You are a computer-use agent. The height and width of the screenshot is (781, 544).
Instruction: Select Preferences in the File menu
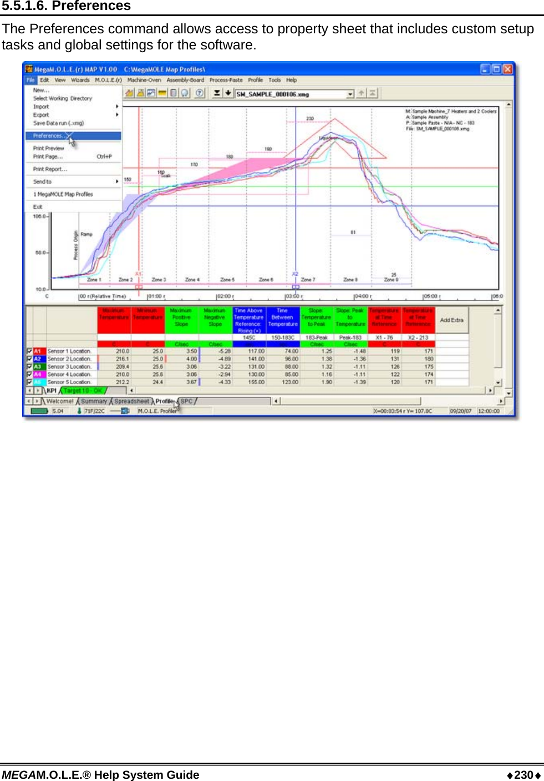pyautogui.click(x=73, y=136)
